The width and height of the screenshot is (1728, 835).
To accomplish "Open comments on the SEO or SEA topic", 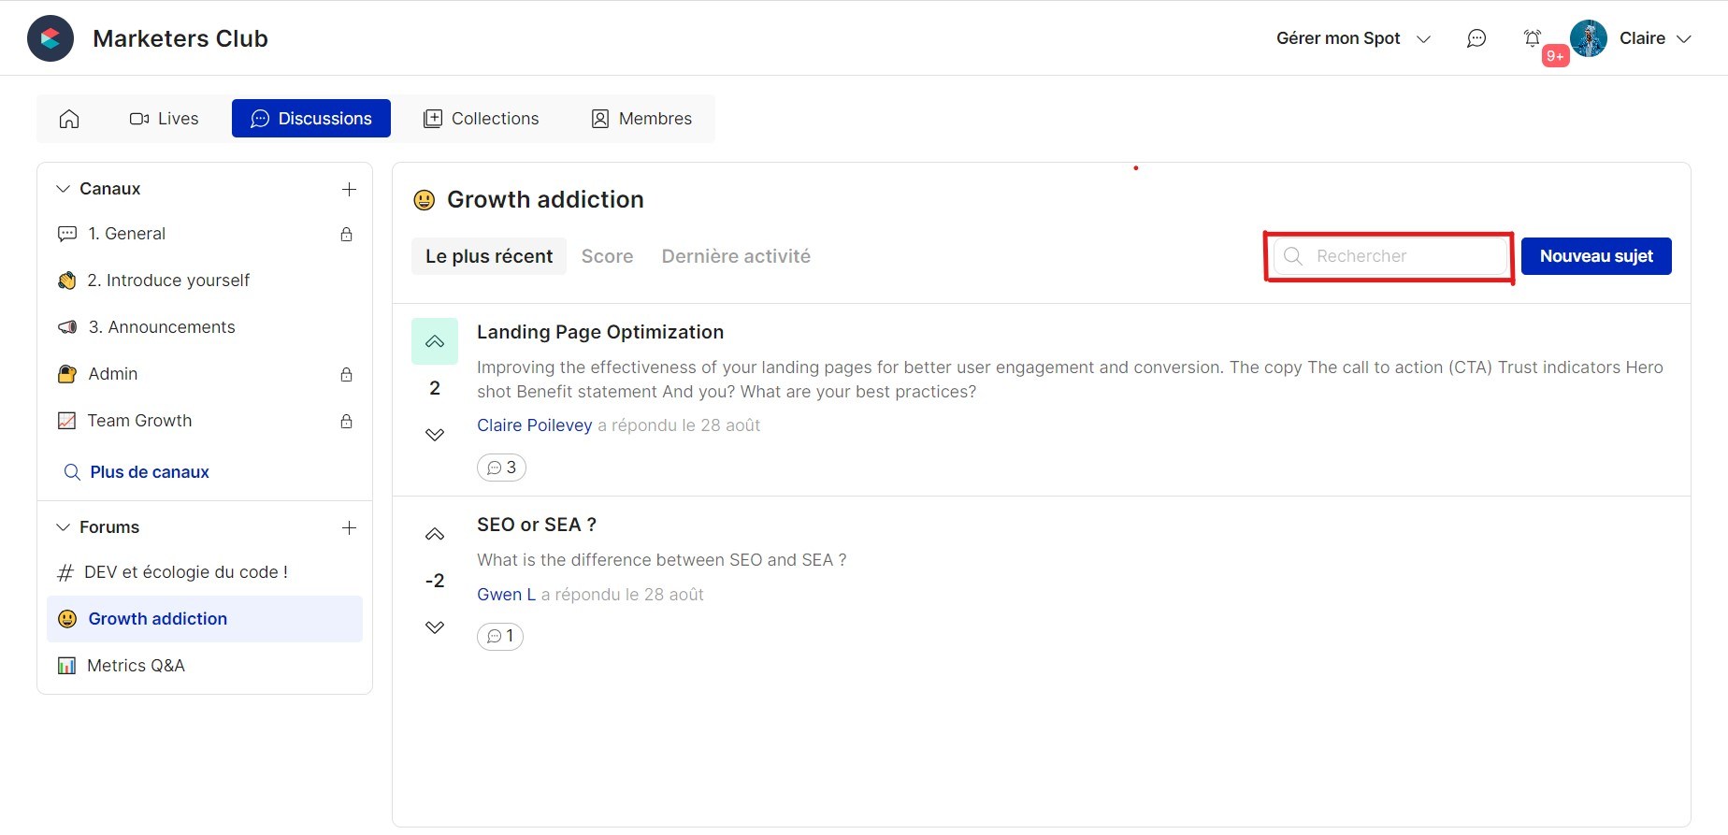I will (x=500, y=637).
